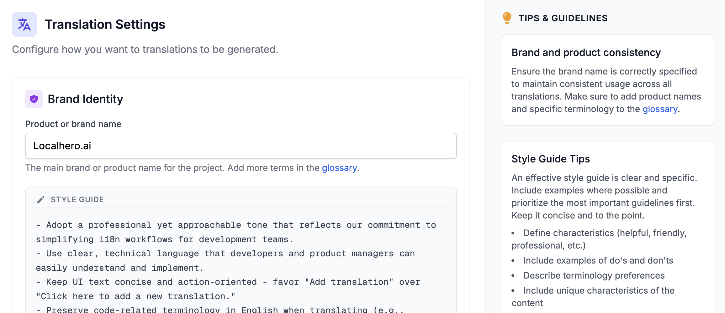This screenshot has width=725, height=313.
Task: Click the translation language icon
Action: (x=24, y=24)
